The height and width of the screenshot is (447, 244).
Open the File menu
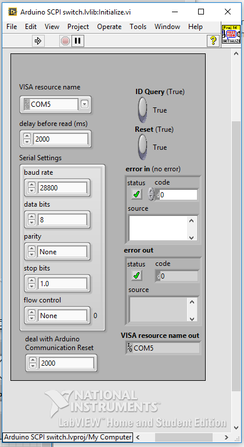(x=12, y=27)
